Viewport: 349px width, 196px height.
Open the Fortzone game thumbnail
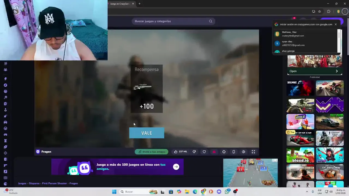click(330, 155)
